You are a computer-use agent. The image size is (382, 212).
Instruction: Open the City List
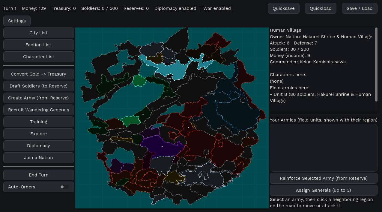[x=38, y=33]
